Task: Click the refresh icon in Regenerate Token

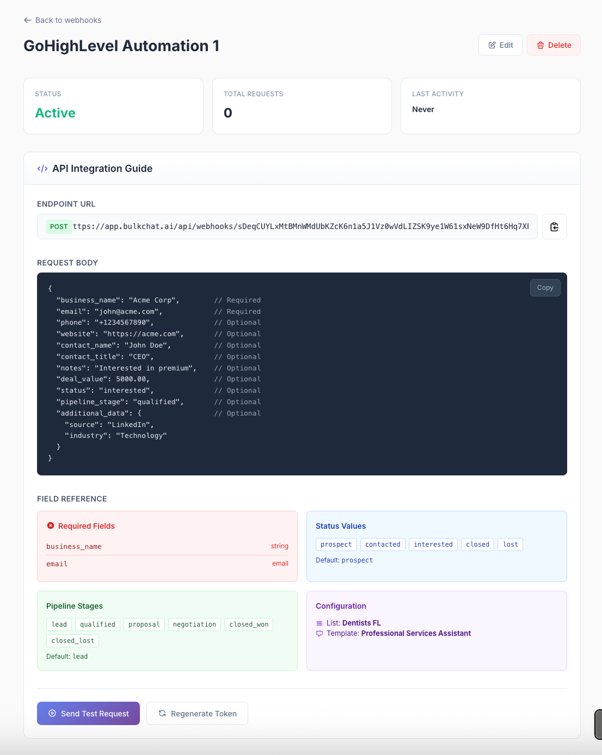Action: pos(162,713)
